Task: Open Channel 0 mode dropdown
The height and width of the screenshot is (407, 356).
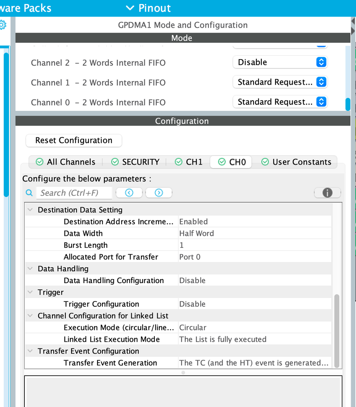Action: point(280,102)
